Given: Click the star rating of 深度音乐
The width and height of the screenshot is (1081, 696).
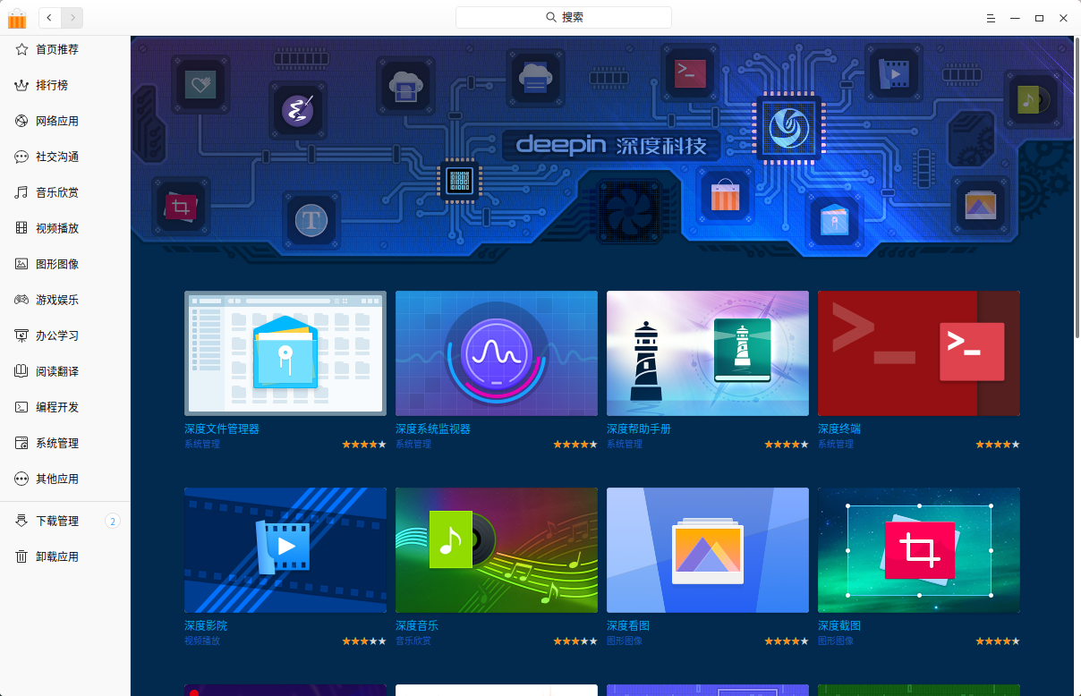Looking at the screenshot, I should [x=575, y=641].
